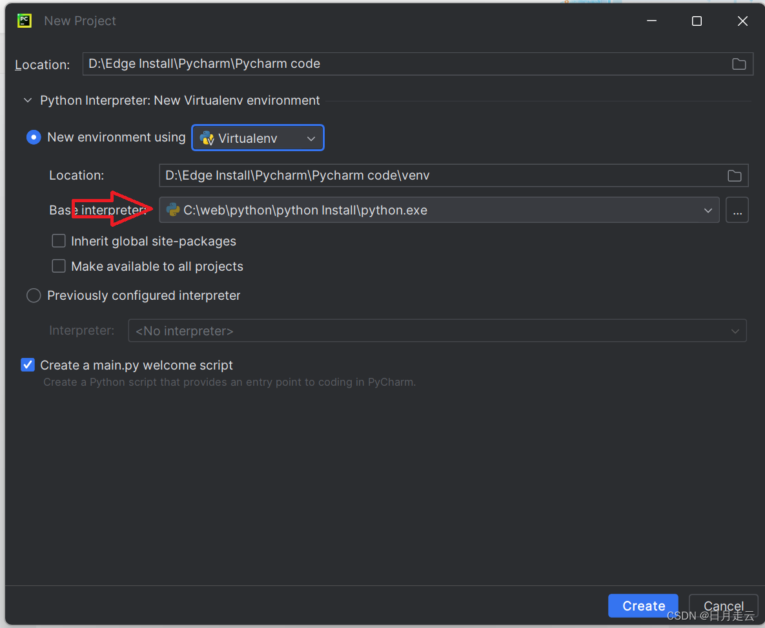This screenshot has width=765, height=628.
Task: Expand the Base interpreter dropdown arrow
Action: (708, 211)
